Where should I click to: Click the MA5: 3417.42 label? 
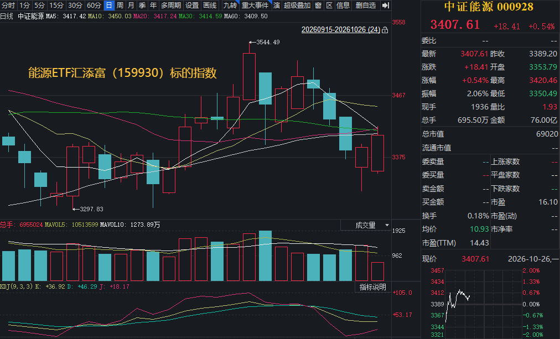(66, 16)
